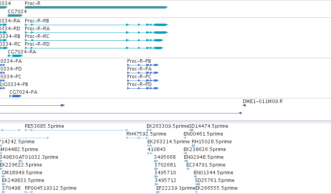Click the RE53685.5prime EST feature
Screen dimensions: 331x194
click(76, 130)
